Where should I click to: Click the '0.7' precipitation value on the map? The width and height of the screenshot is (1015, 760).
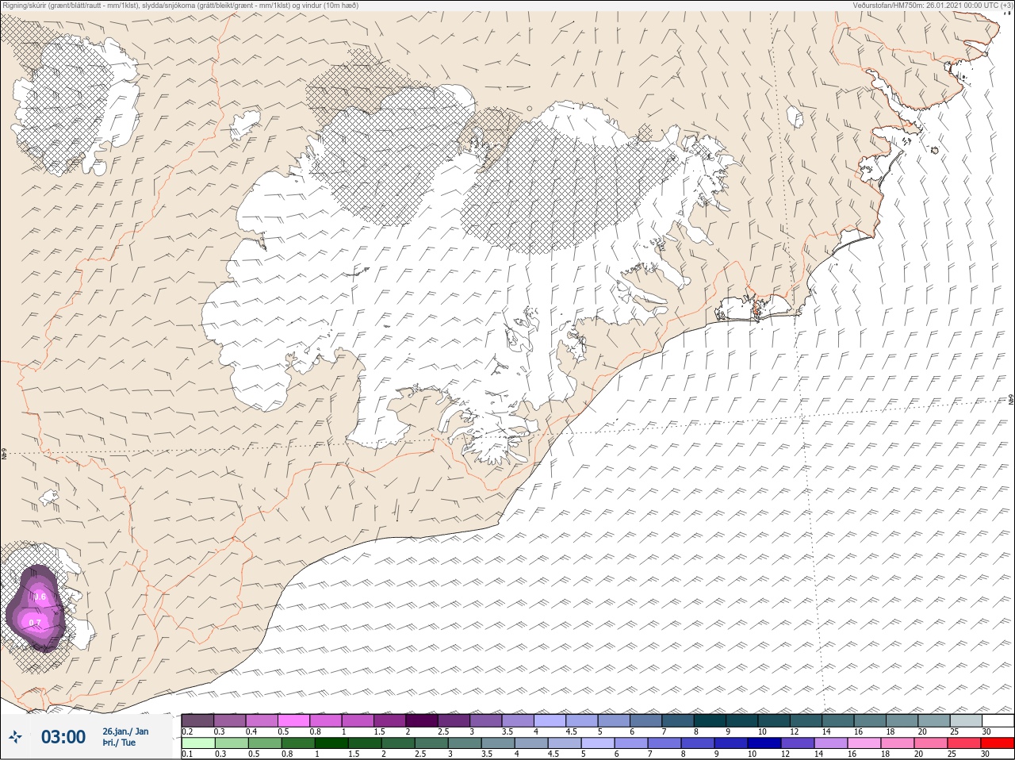(x=34, y=623)
